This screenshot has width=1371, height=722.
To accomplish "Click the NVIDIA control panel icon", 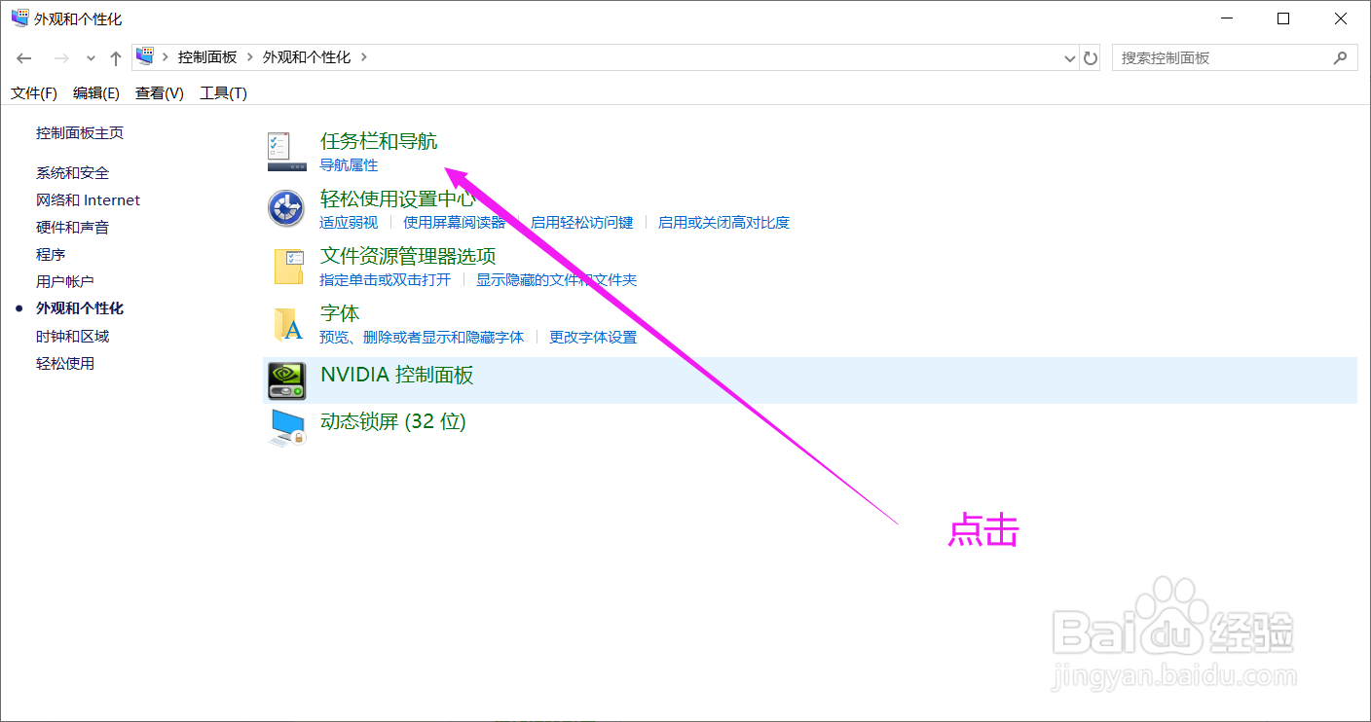I will pos(286,380).
